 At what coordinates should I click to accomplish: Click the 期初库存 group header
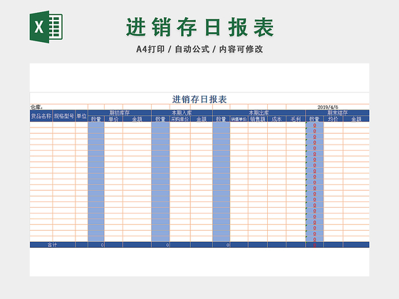120,112
